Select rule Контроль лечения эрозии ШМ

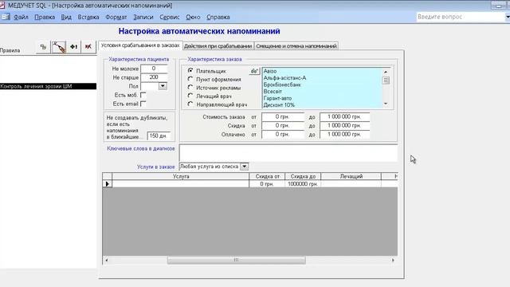[48, 86]
